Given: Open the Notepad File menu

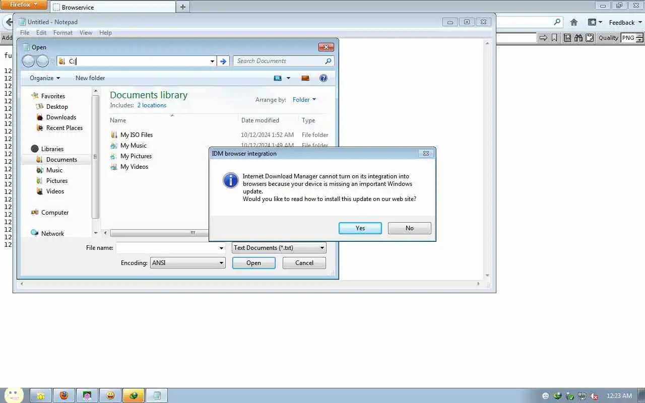Looking at the screenshot, I should point(24,33).
